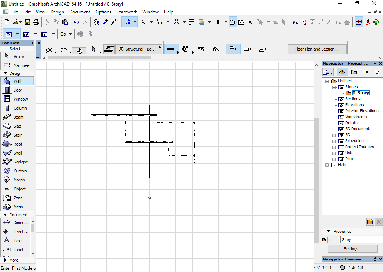This screenshot has width=383, height=272.
Task: Click the Settings... button in Navigator
Action: 352,249
